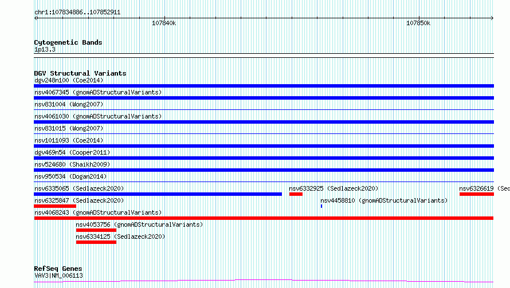Click the DGV Structural Variants track title
This screenshot has height=288, width=510.
coord(80,73)
